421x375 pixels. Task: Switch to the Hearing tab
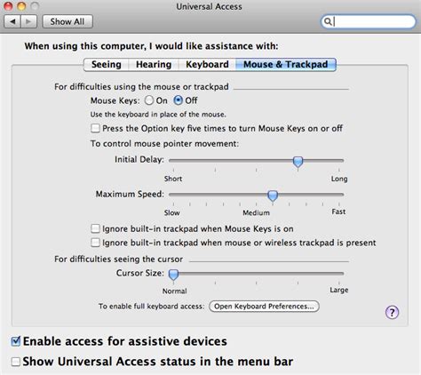[x=154, y=65]
